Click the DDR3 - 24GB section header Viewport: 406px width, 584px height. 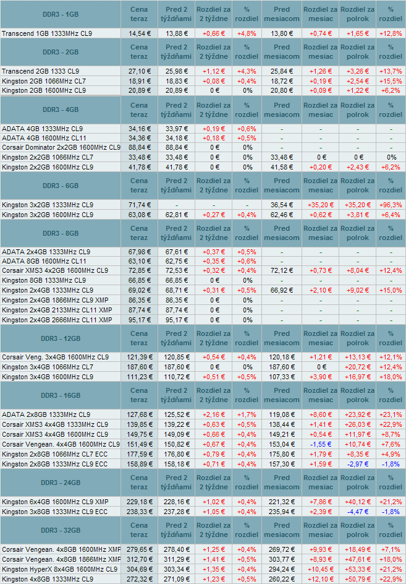(61, 483)
